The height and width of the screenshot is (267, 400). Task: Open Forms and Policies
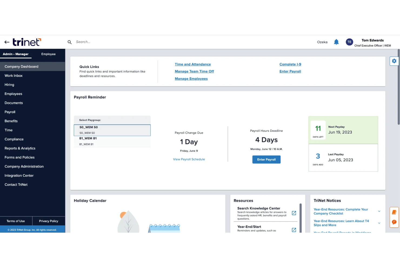click(32, 157)
